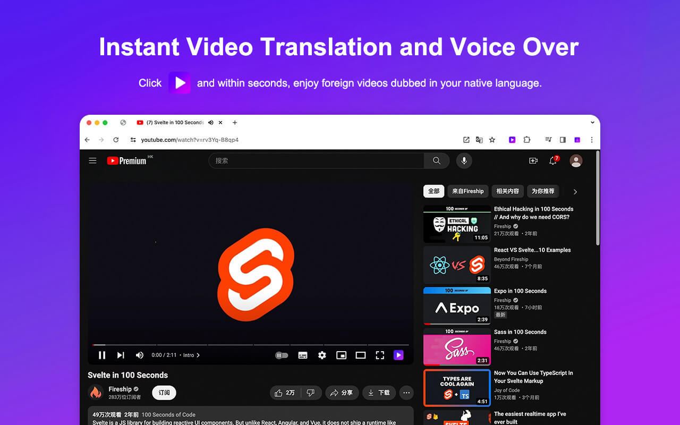680x425 pixels.
Task: Click the video progress bar to seek
Action: tap(239, 344)
